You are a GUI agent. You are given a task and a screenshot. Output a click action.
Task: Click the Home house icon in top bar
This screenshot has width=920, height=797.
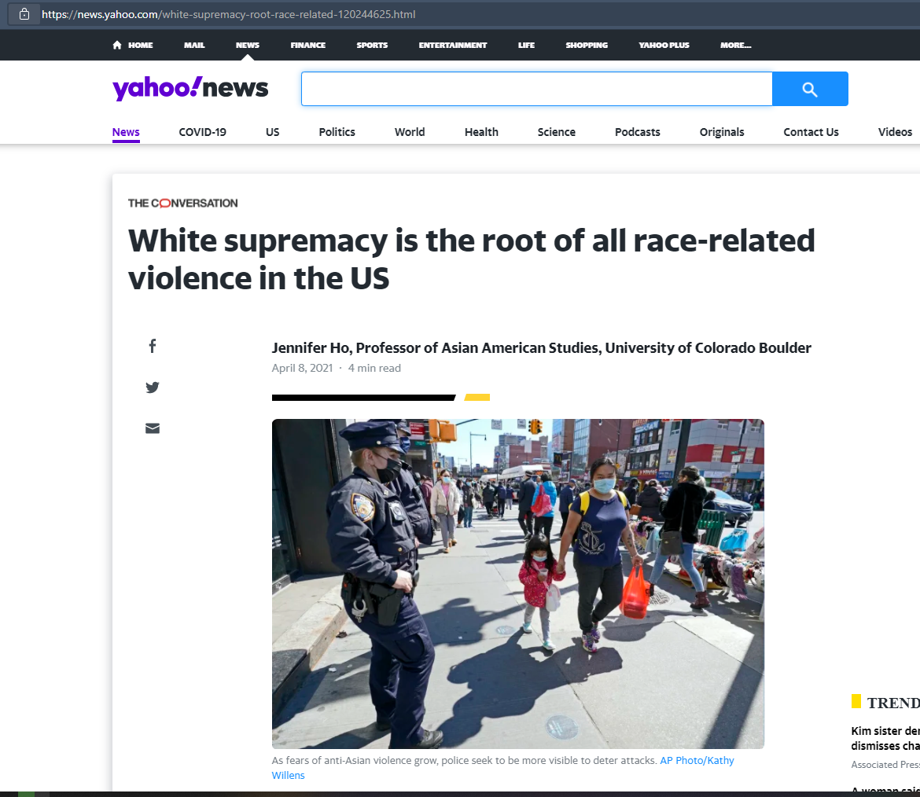(116, 45)
